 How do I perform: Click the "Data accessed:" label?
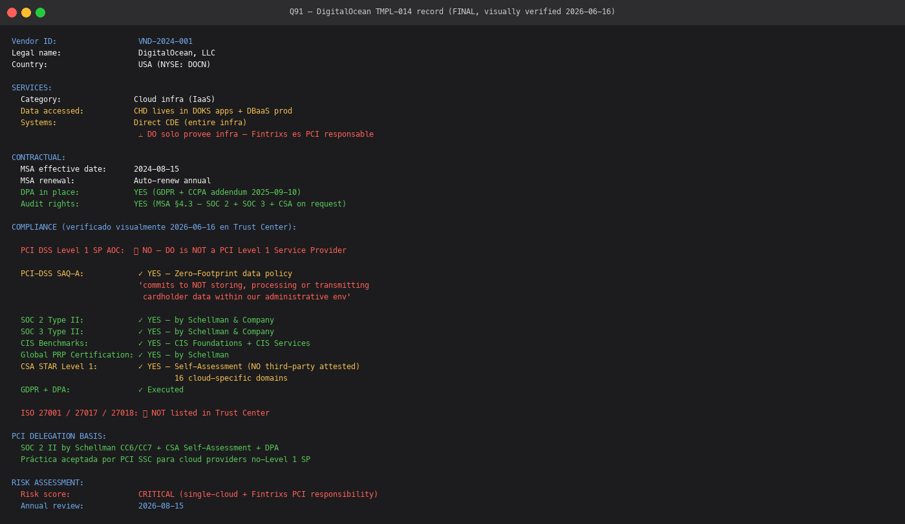click(x=52, y=111)
